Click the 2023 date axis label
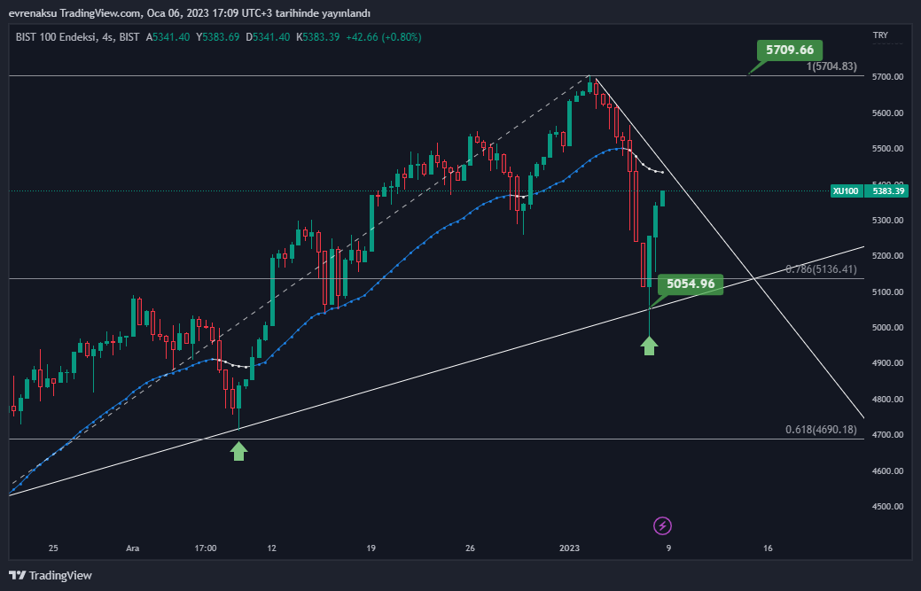The width and height of the screenshot is (921, 591). coord(569,548)
